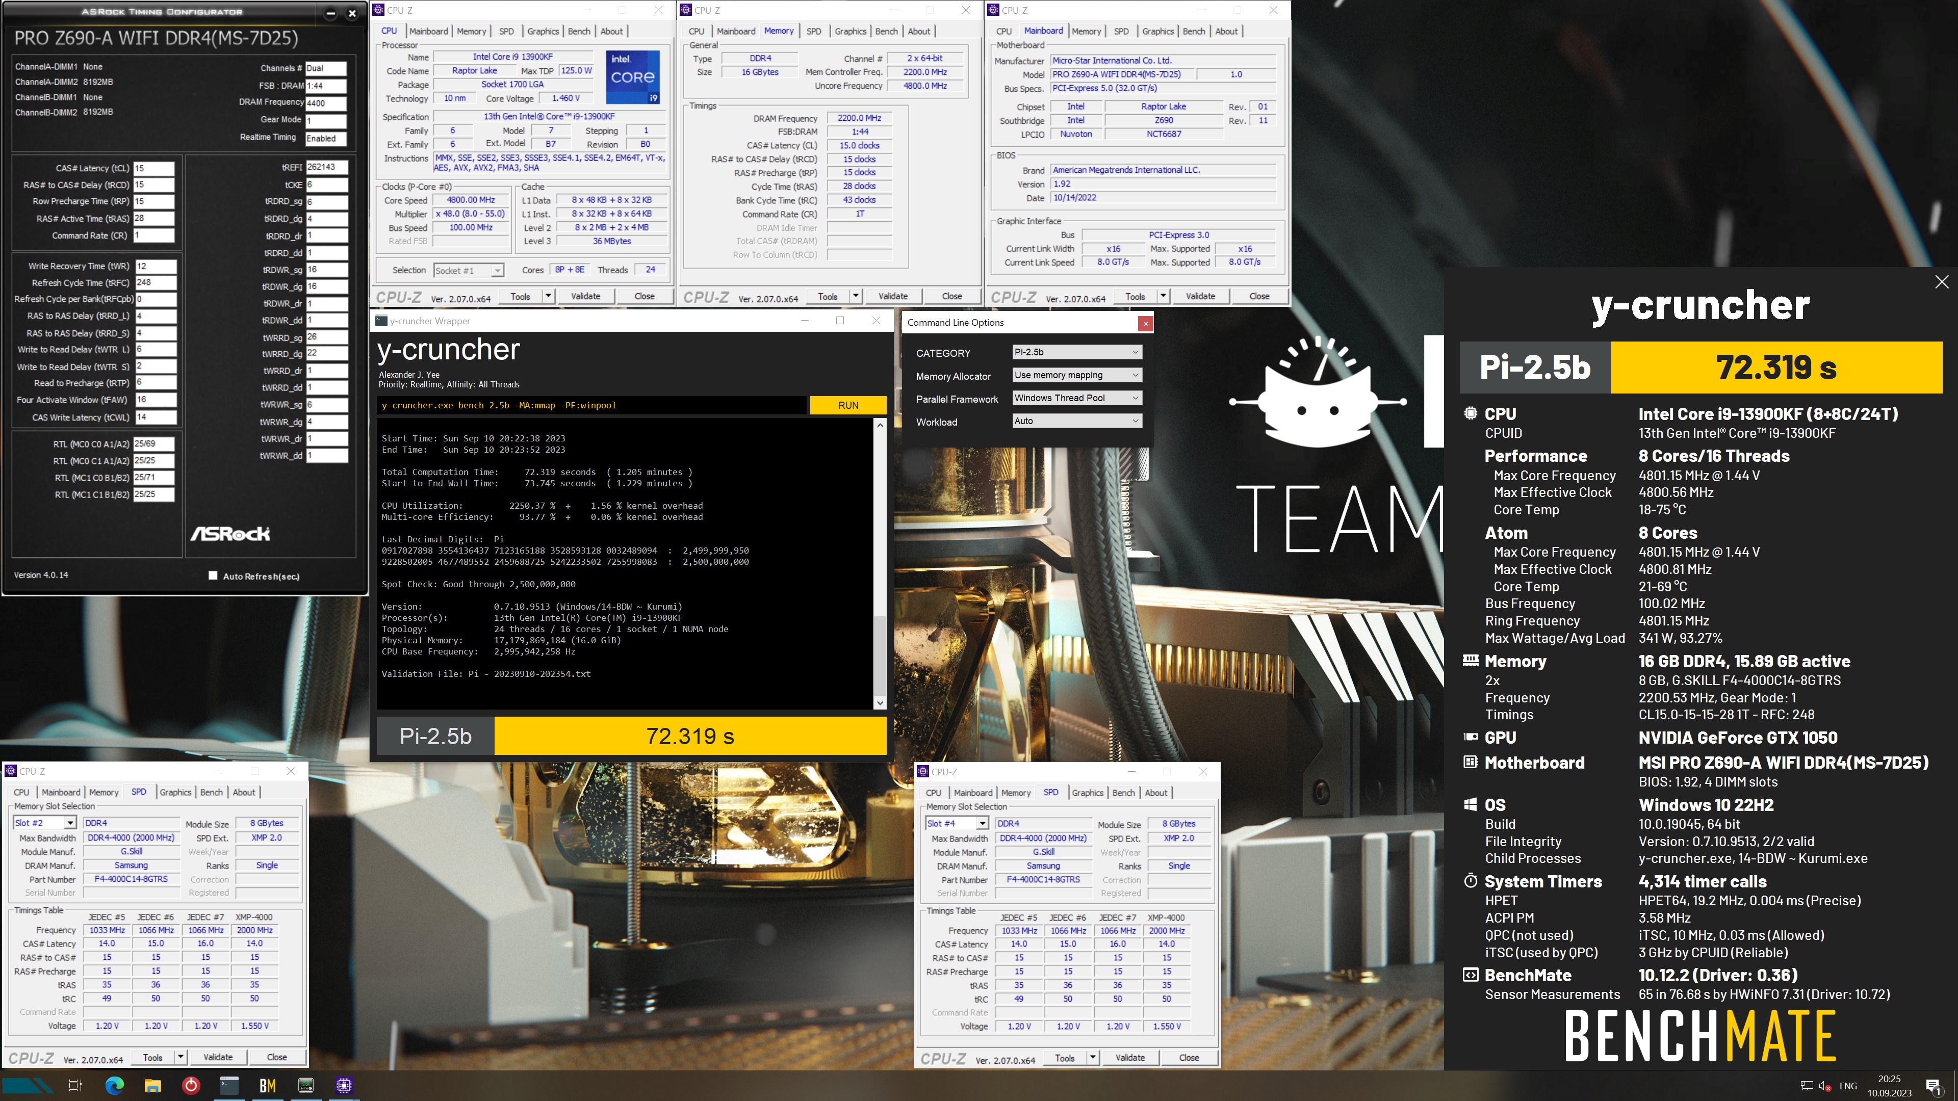The image size is (1958, 1101).
Task: Open the ASRock Timing Configurator MEM taskbar icon
Action: (x=305, y=1086)
